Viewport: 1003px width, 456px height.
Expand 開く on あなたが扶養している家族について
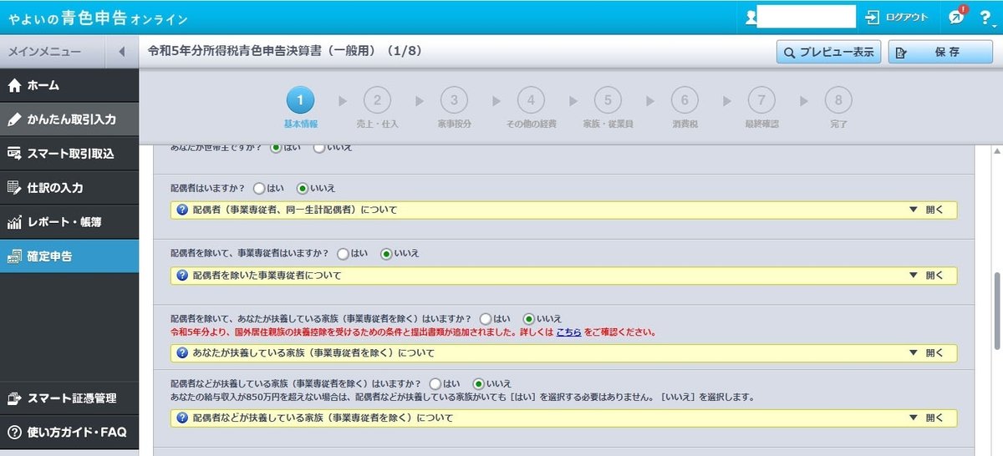[x=926, y=352]
